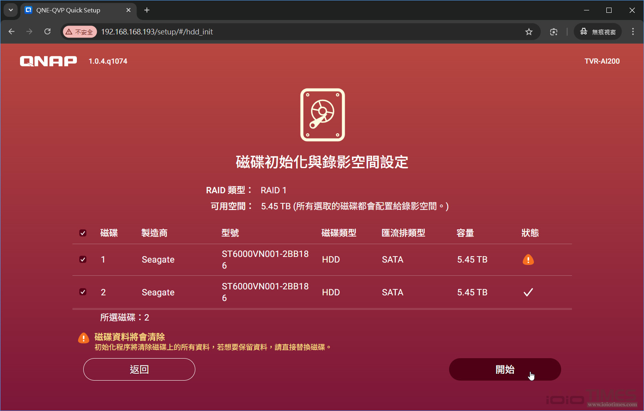The image size is (644, 411).
Task: Open Chrome's three-dot menu
Action: (633, 31)
